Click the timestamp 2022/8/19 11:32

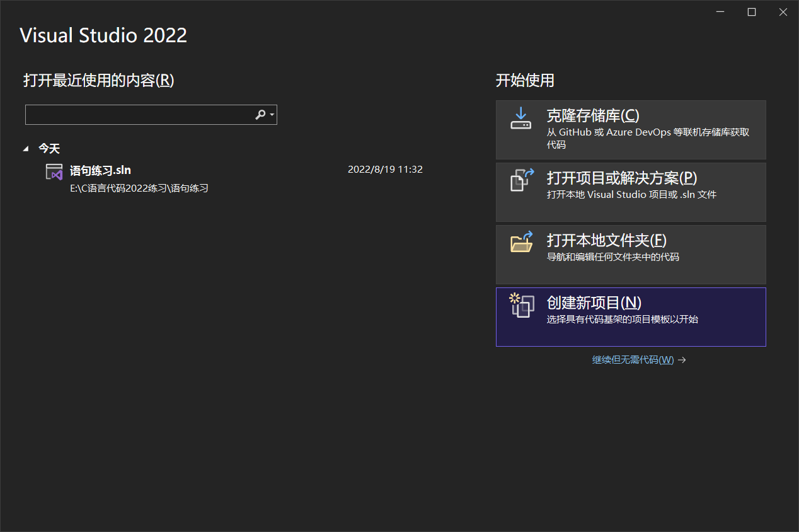pyautogui.click(x=385, y=170)
